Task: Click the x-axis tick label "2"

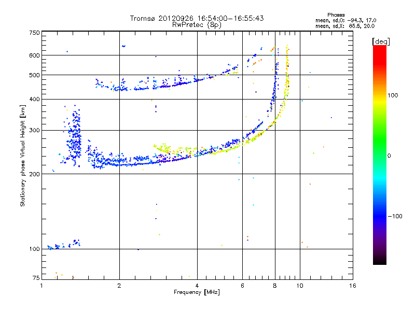Action: [x=119, y=286]
